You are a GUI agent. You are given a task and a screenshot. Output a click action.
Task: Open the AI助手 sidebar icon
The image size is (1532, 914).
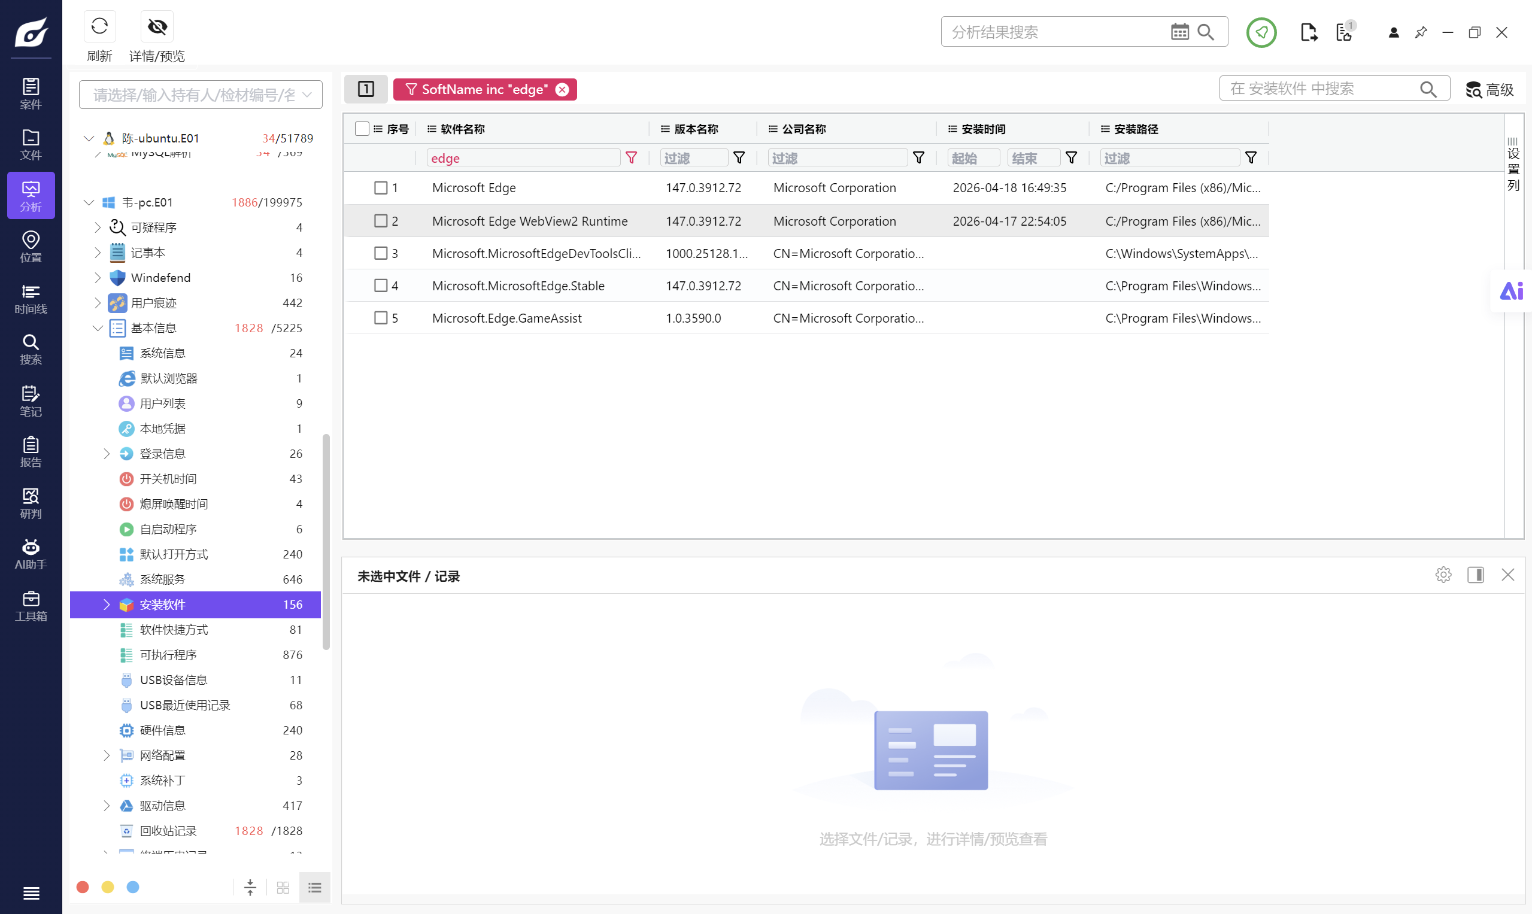[31, 554]
